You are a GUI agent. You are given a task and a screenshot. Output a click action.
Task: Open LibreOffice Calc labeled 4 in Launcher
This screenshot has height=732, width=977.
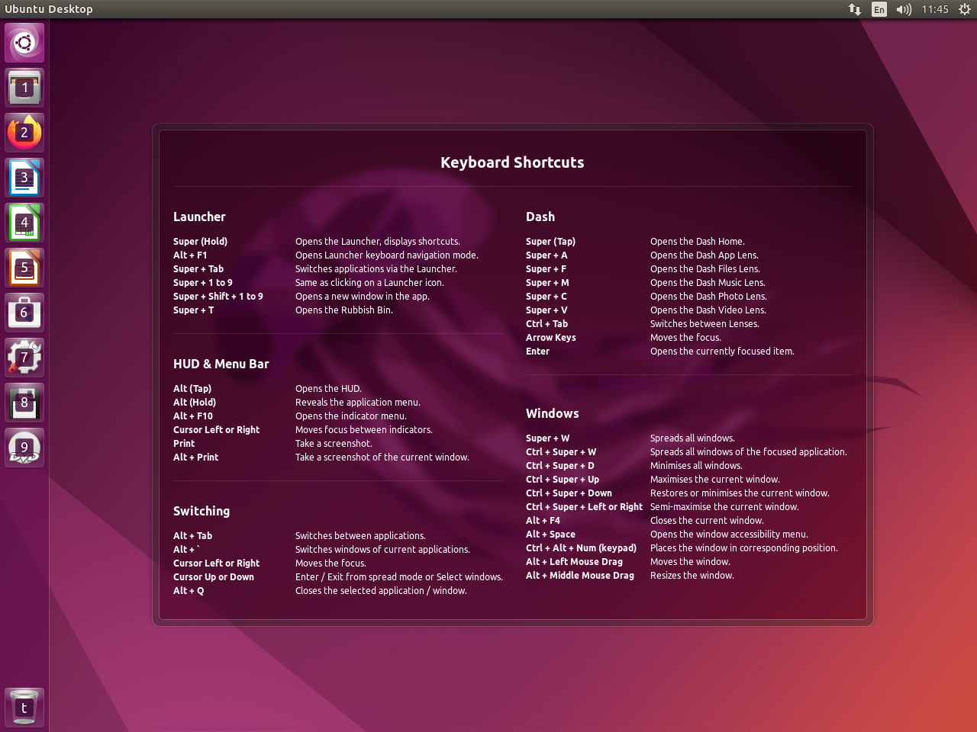[x=24, y=223]
